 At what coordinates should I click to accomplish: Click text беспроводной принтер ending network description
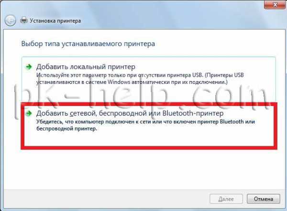pos(66,129)
